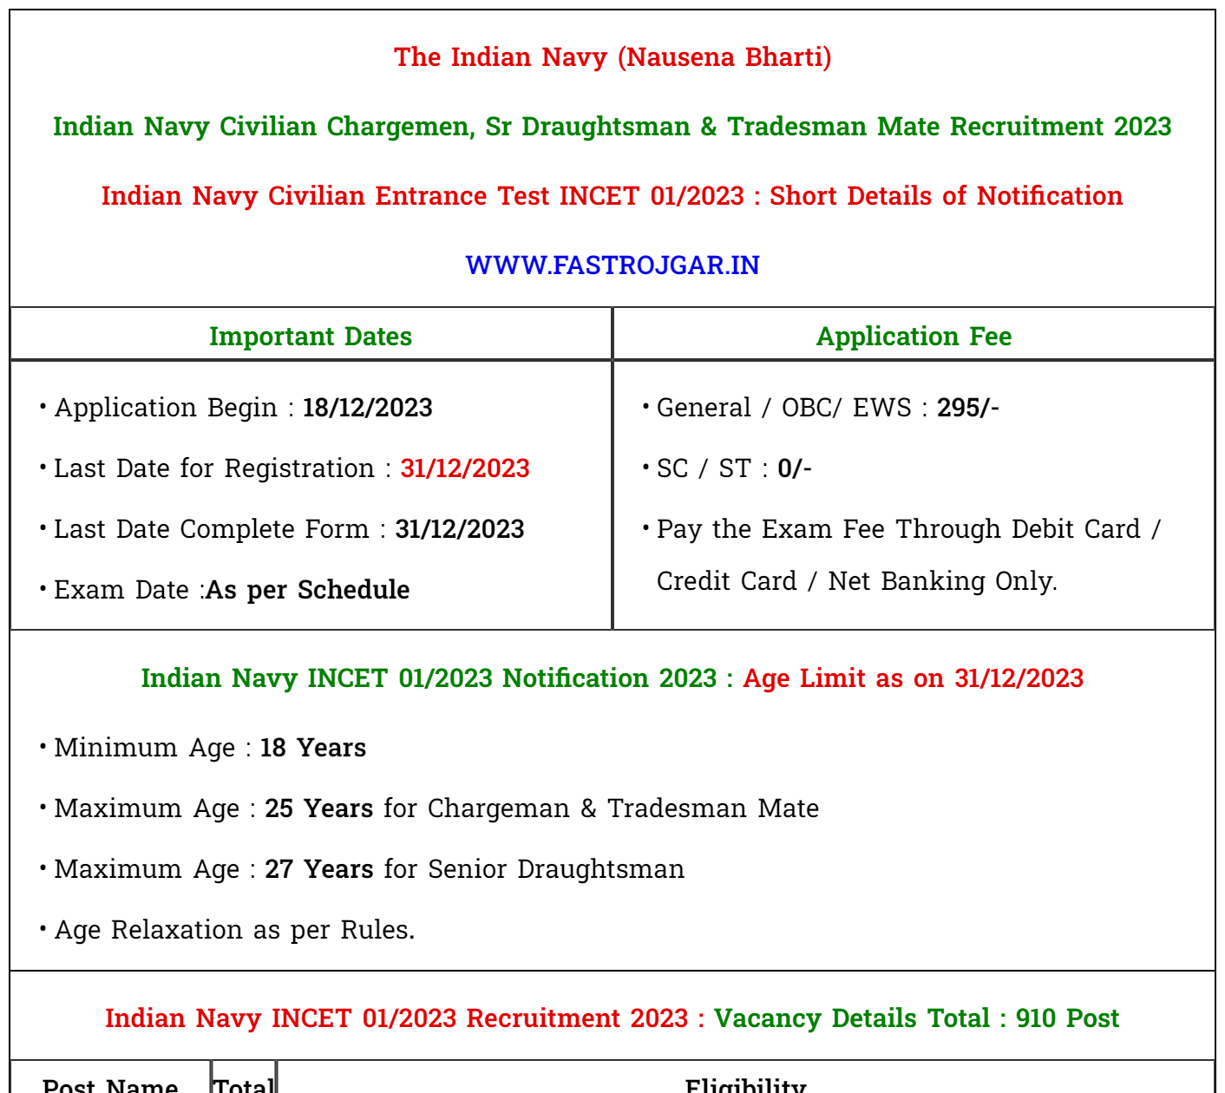Click 'Maximum Age : 27 Years' Senior Draughtsman line
The height and width of the screenshot is (1093, 1225).
pos(369,869)
